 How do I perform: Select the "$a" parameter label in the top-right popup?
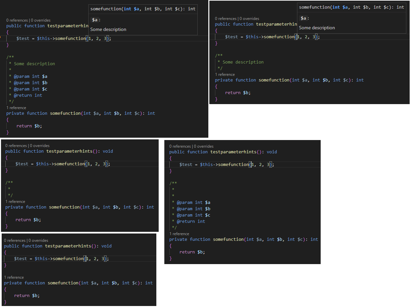point(303,18)
